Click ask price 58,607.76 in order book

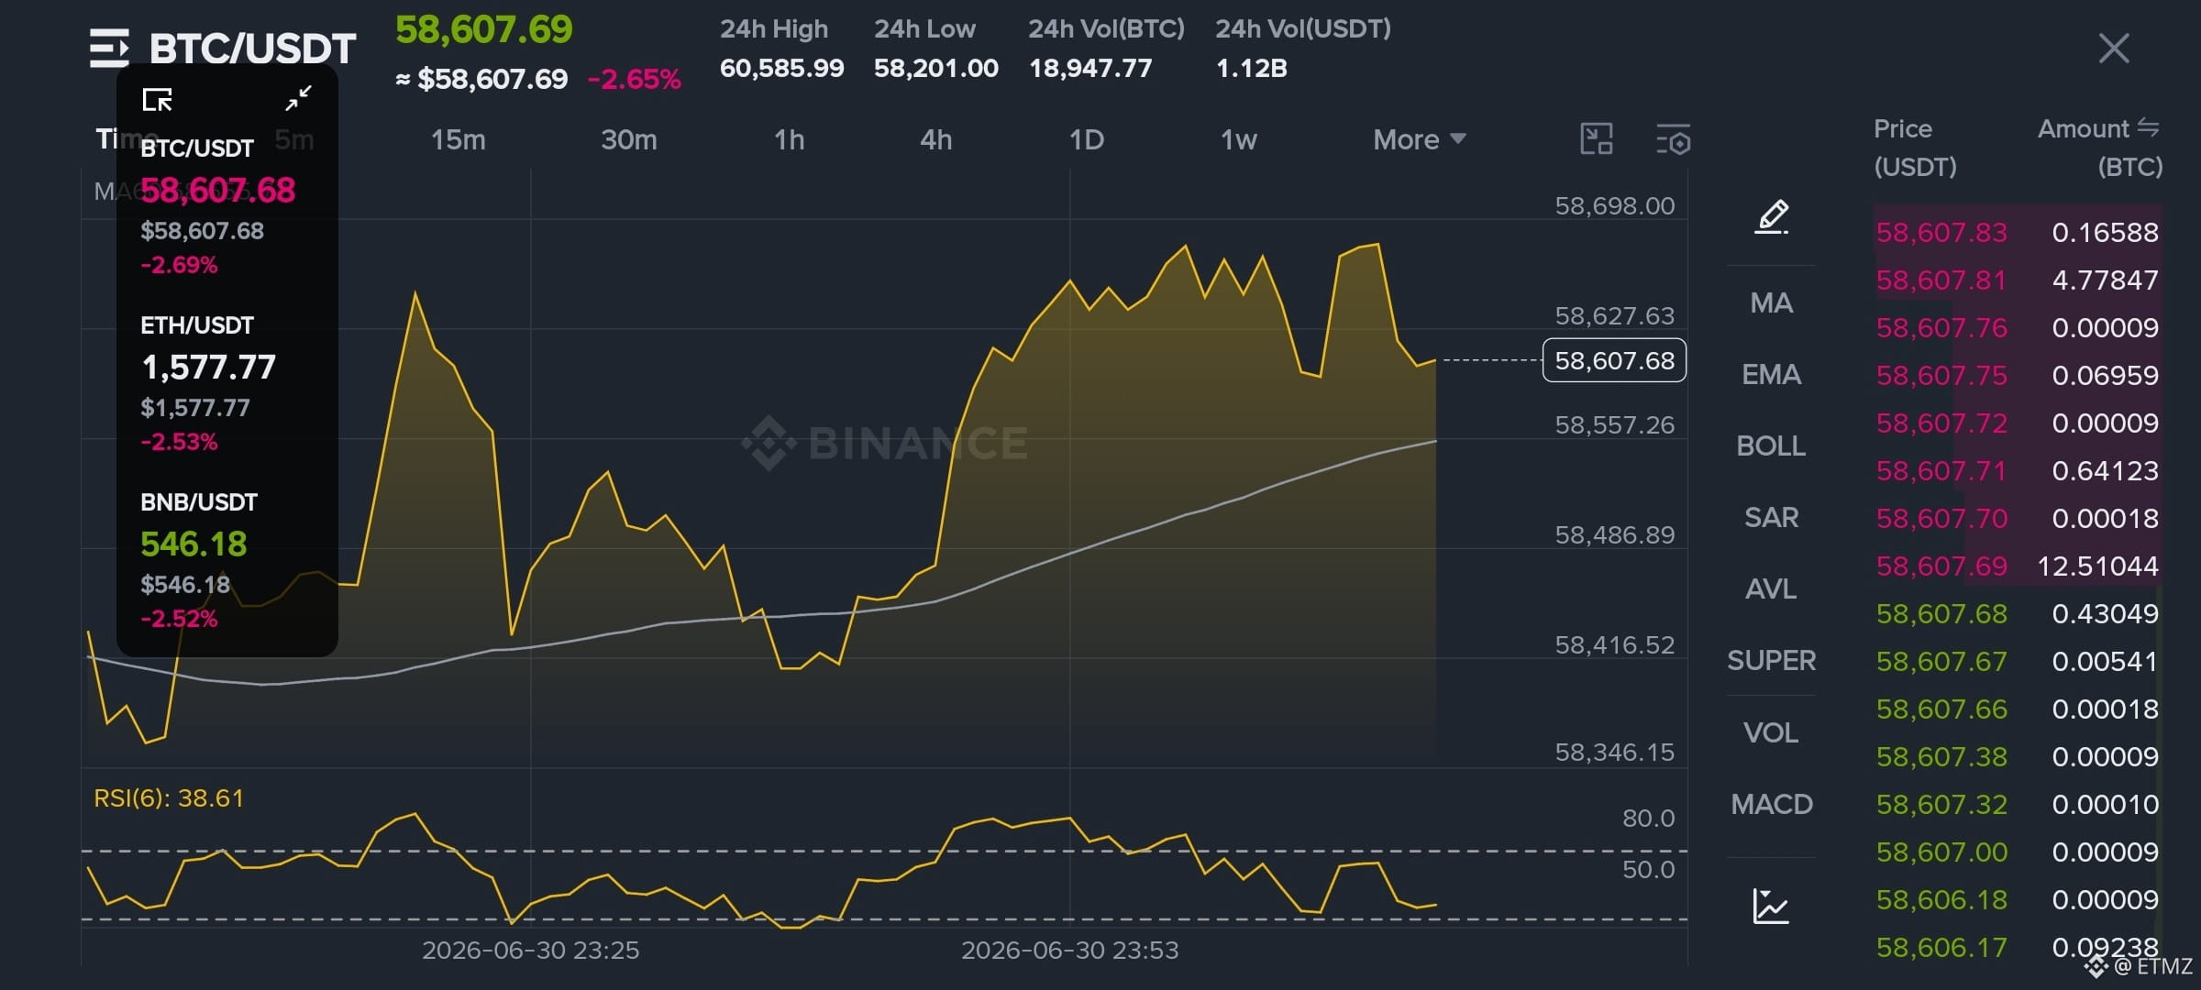coord(1941,327)
